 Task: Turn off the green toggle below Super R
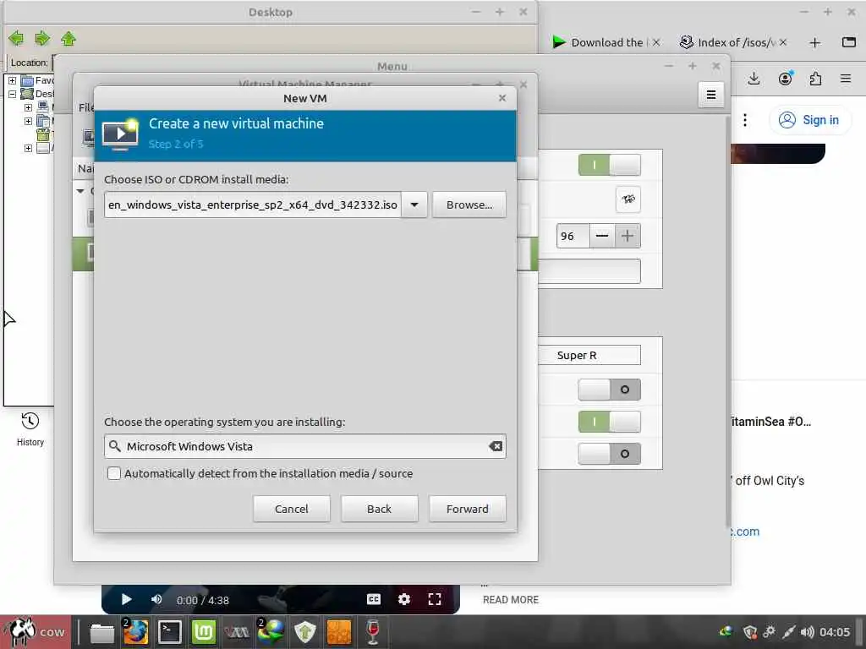coord(609,422)
